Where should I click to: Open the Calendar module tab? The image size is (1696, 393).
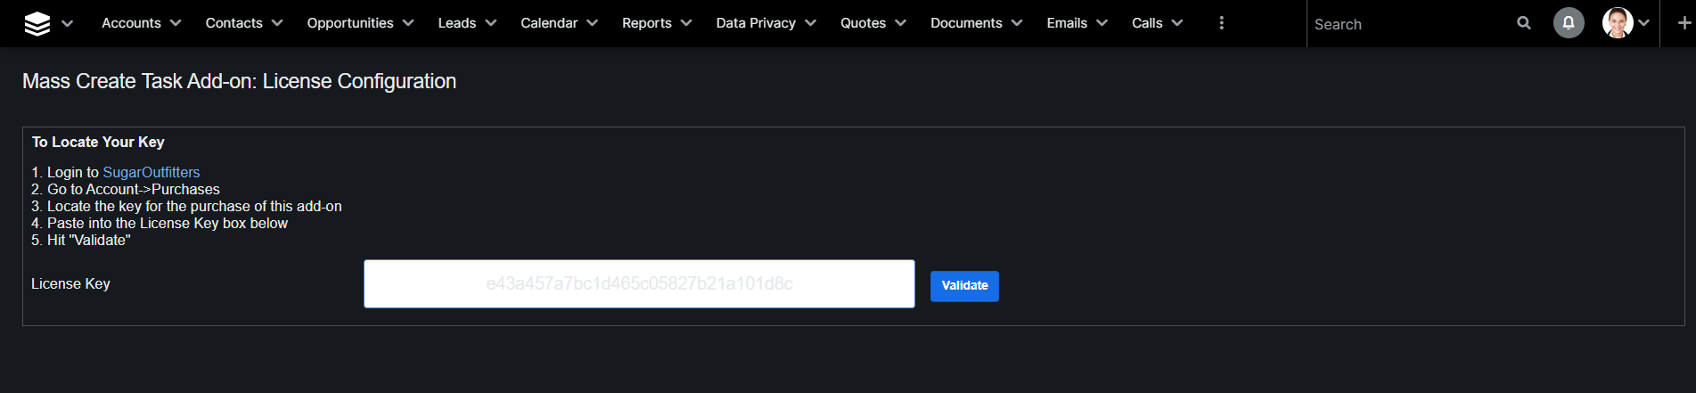point(549,23)
